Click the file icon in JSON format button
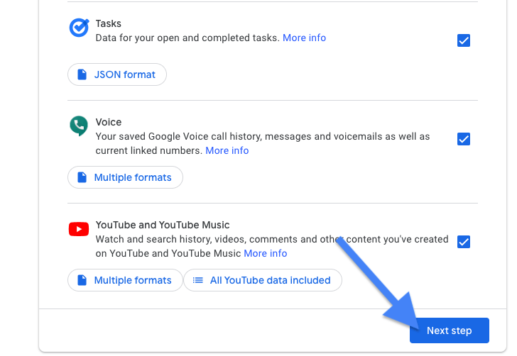The image size is (517, 356). pyautogui.click(x=82, y=74)
